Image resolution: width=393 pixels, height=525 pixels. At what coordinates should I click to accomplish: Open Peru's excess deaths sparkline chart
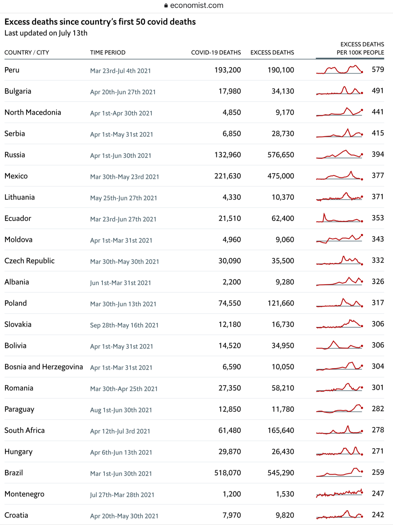tap(340, 69)
